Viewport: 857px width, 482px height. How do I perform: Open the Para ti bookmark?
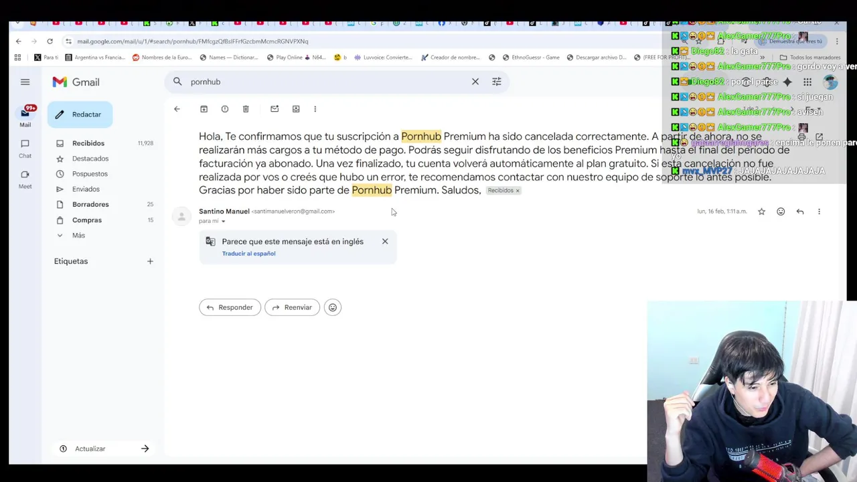click(46, 58)
